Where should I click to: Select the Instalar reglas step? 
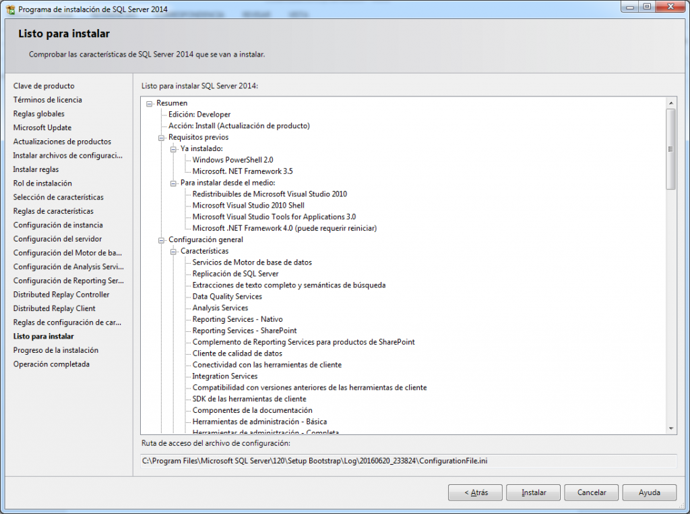[36, 169]
